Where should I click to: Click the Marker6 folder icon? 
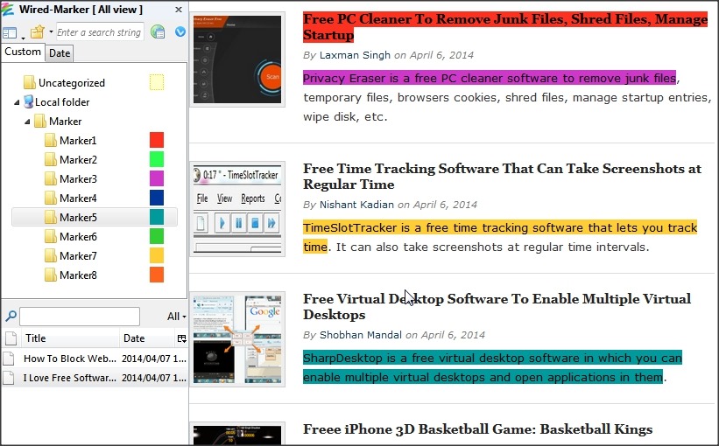point(51,236)
